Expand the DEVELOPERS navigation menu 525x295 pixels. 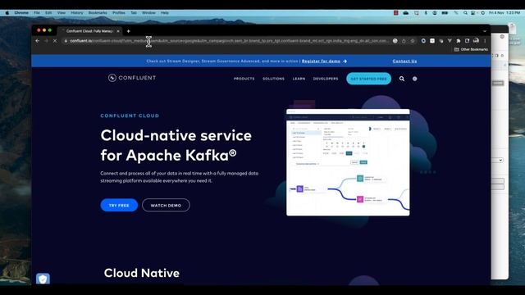point(326,79)
